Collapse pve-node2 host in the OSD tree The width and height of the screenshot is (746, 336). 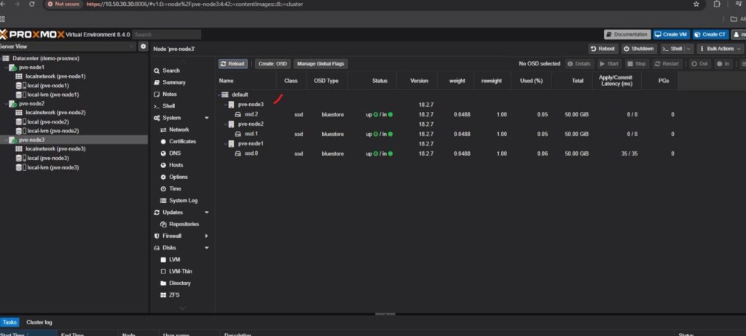(226, 124)
